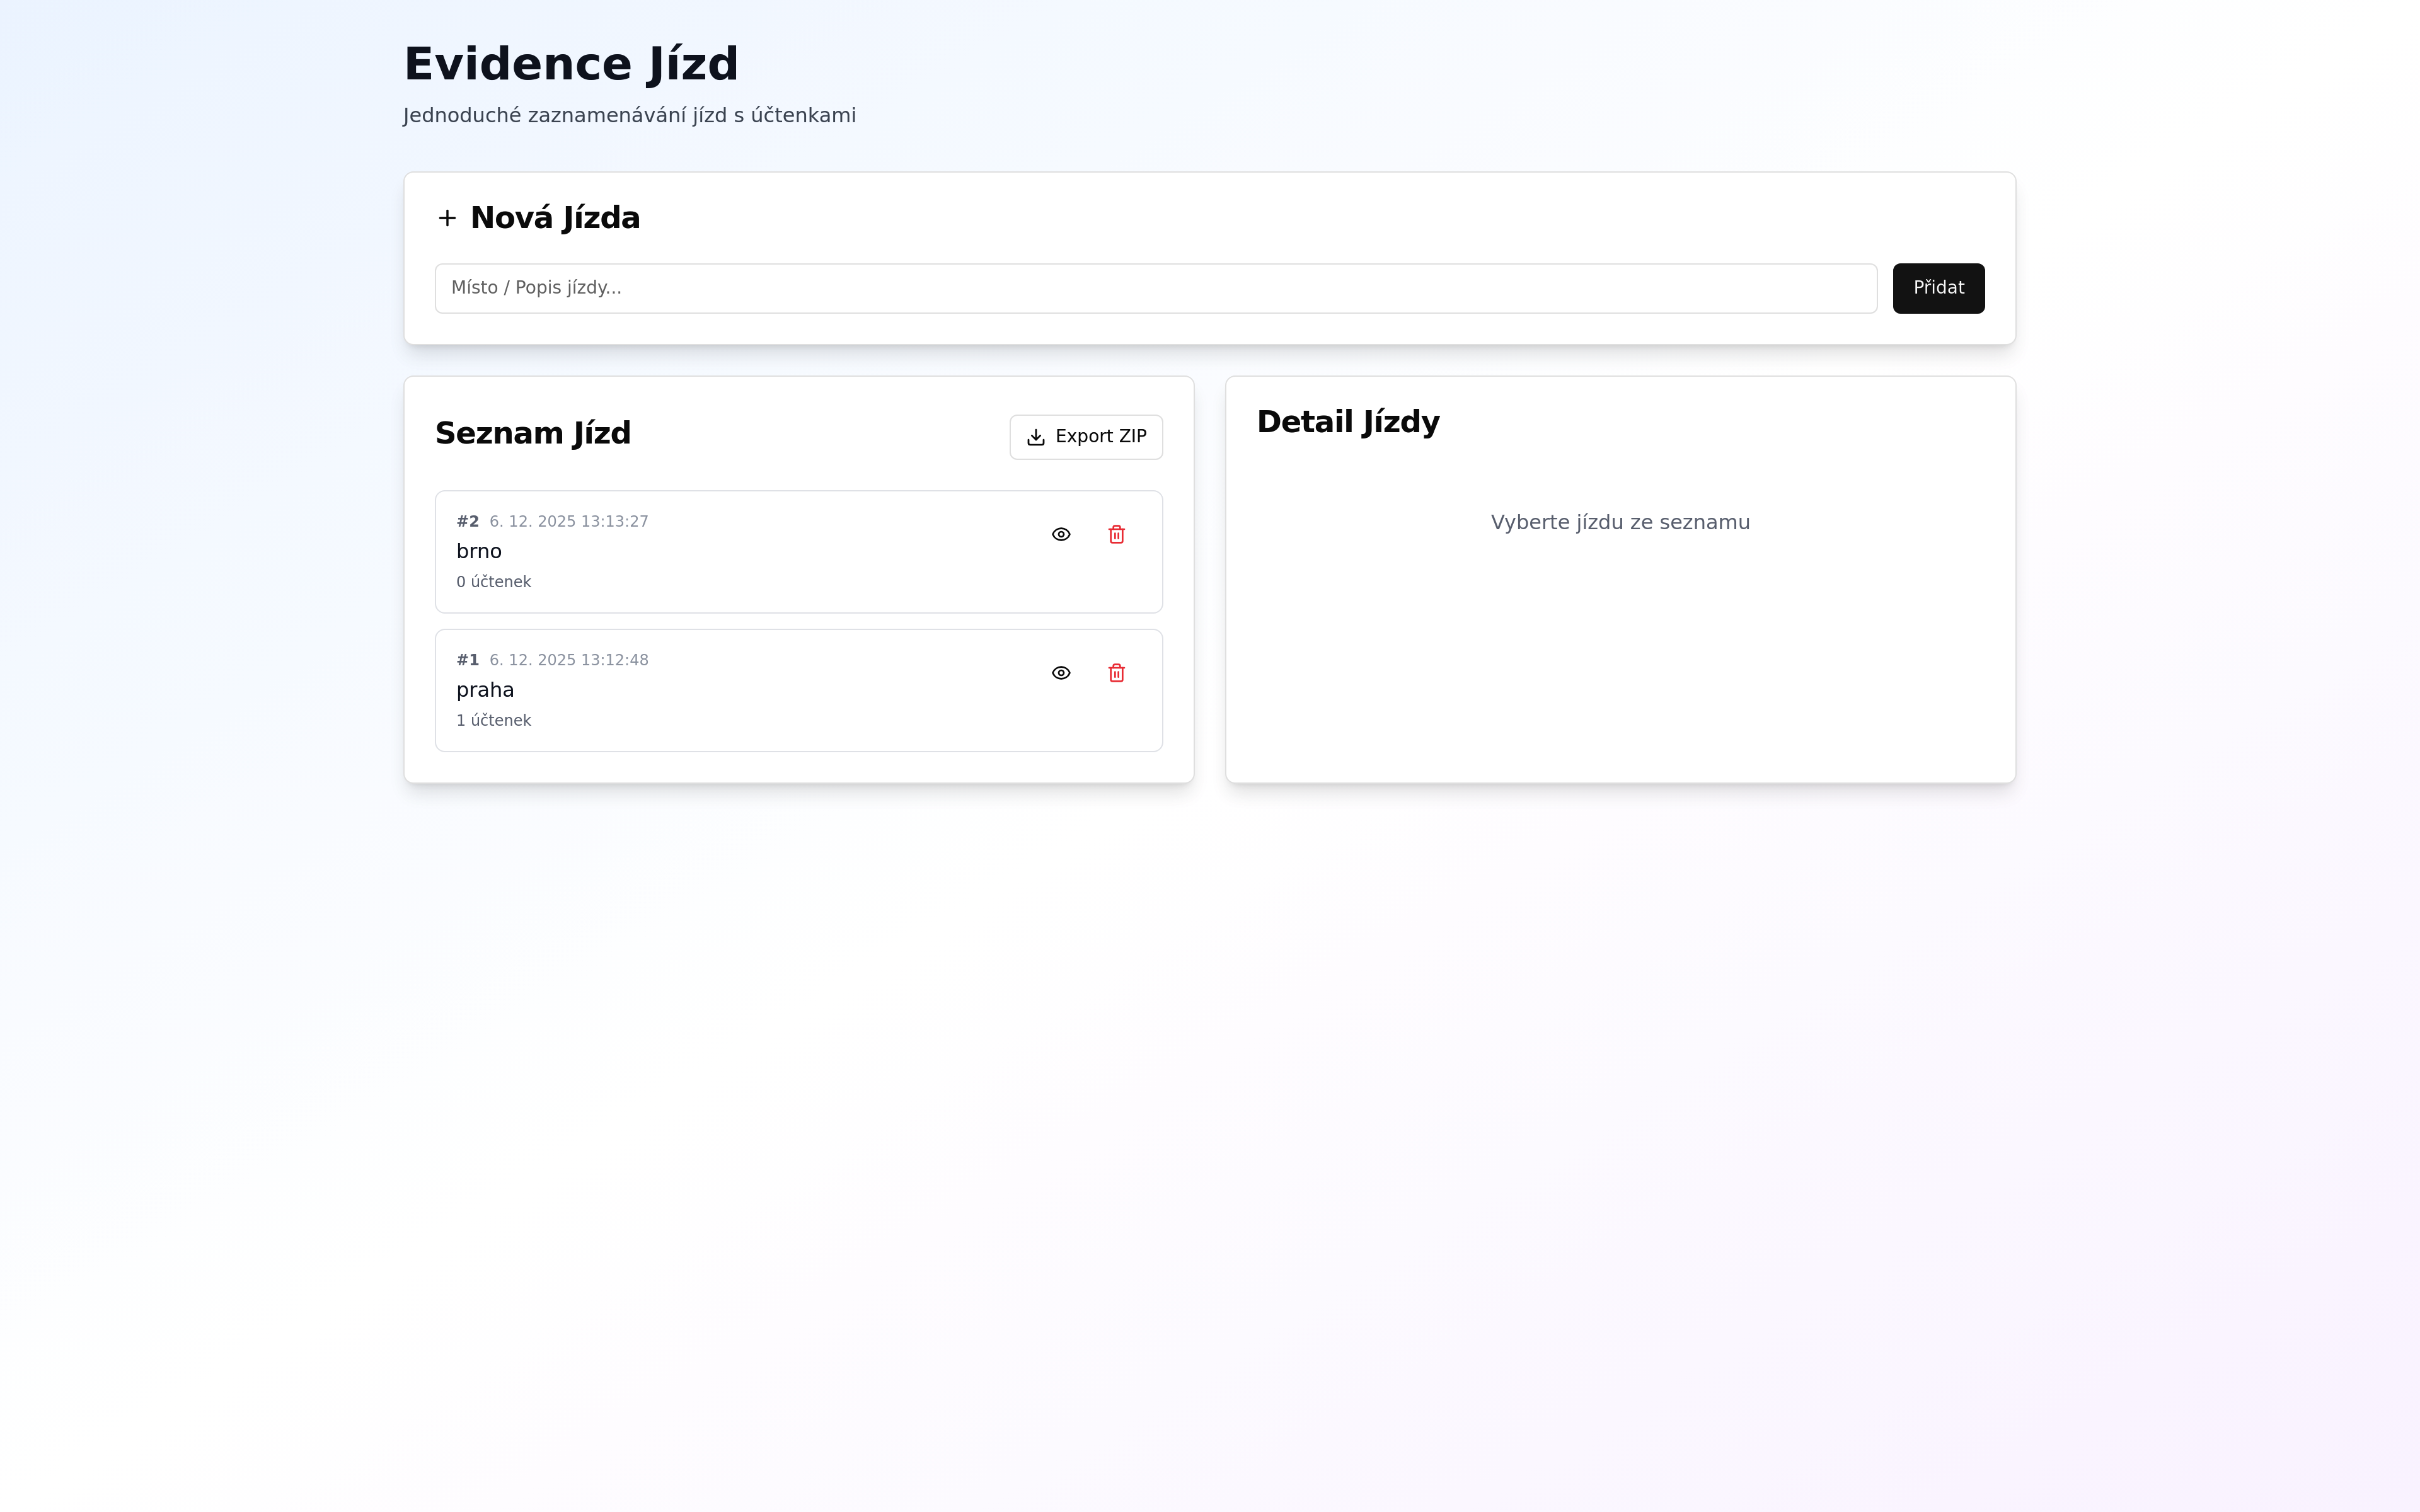Click the 1 účtenek receipt count
Viewport: 2420px width, 1512px height.
click(x=493, y=720)
